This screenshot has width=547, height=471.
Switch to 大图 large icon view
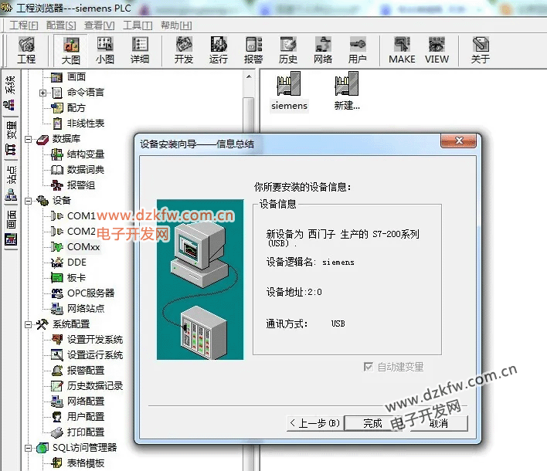click(x=71, y=50)
